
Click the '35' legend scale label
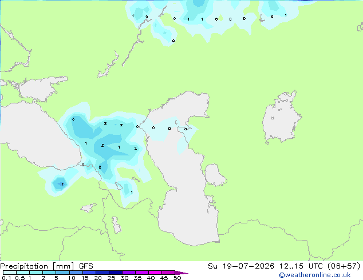(x=137, y=278)
